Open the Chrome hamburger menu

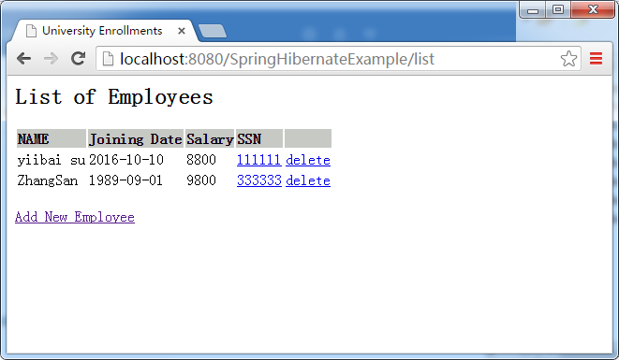(596, 59)
